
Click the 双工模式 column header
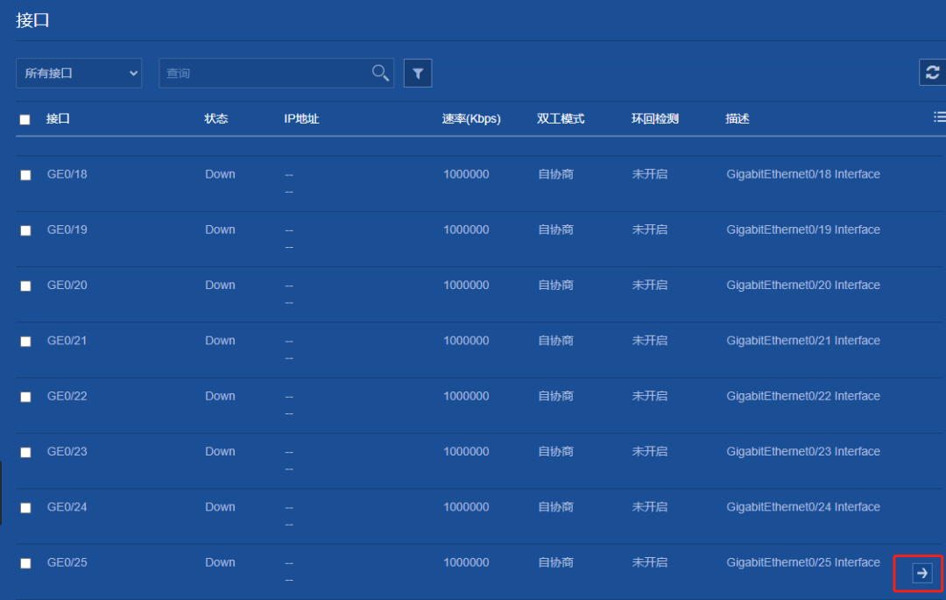click(561, 119)
